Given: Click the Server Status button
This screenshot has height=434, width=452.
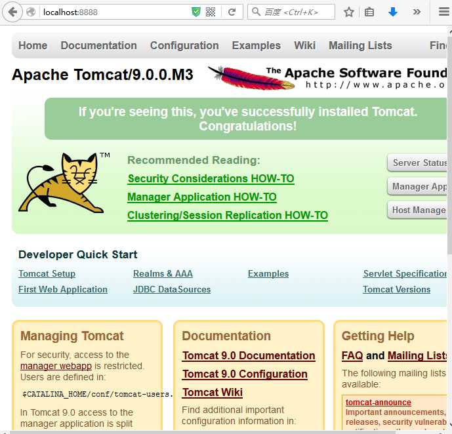Looking at the screenshot, I should point(417,163).
